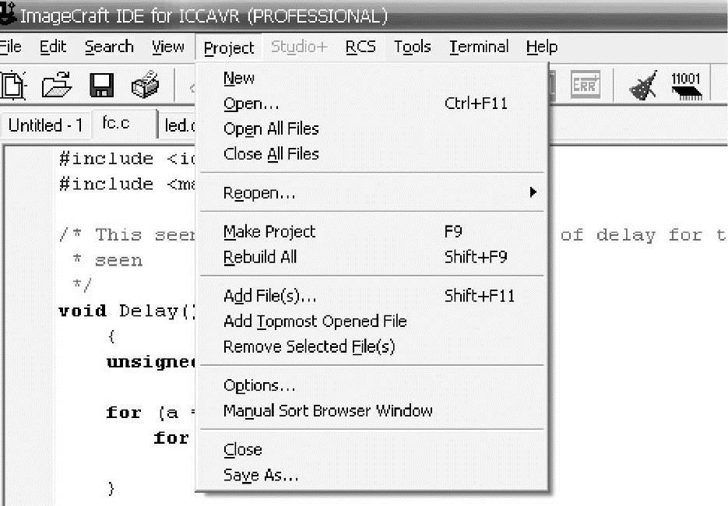Select Open All Files menu item

tap(271, 128)
